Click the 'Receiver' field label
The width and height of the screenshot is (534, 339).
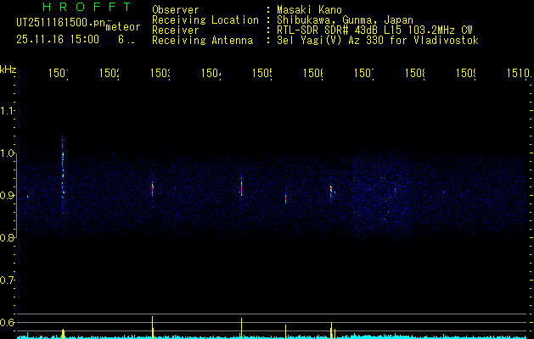176,31
